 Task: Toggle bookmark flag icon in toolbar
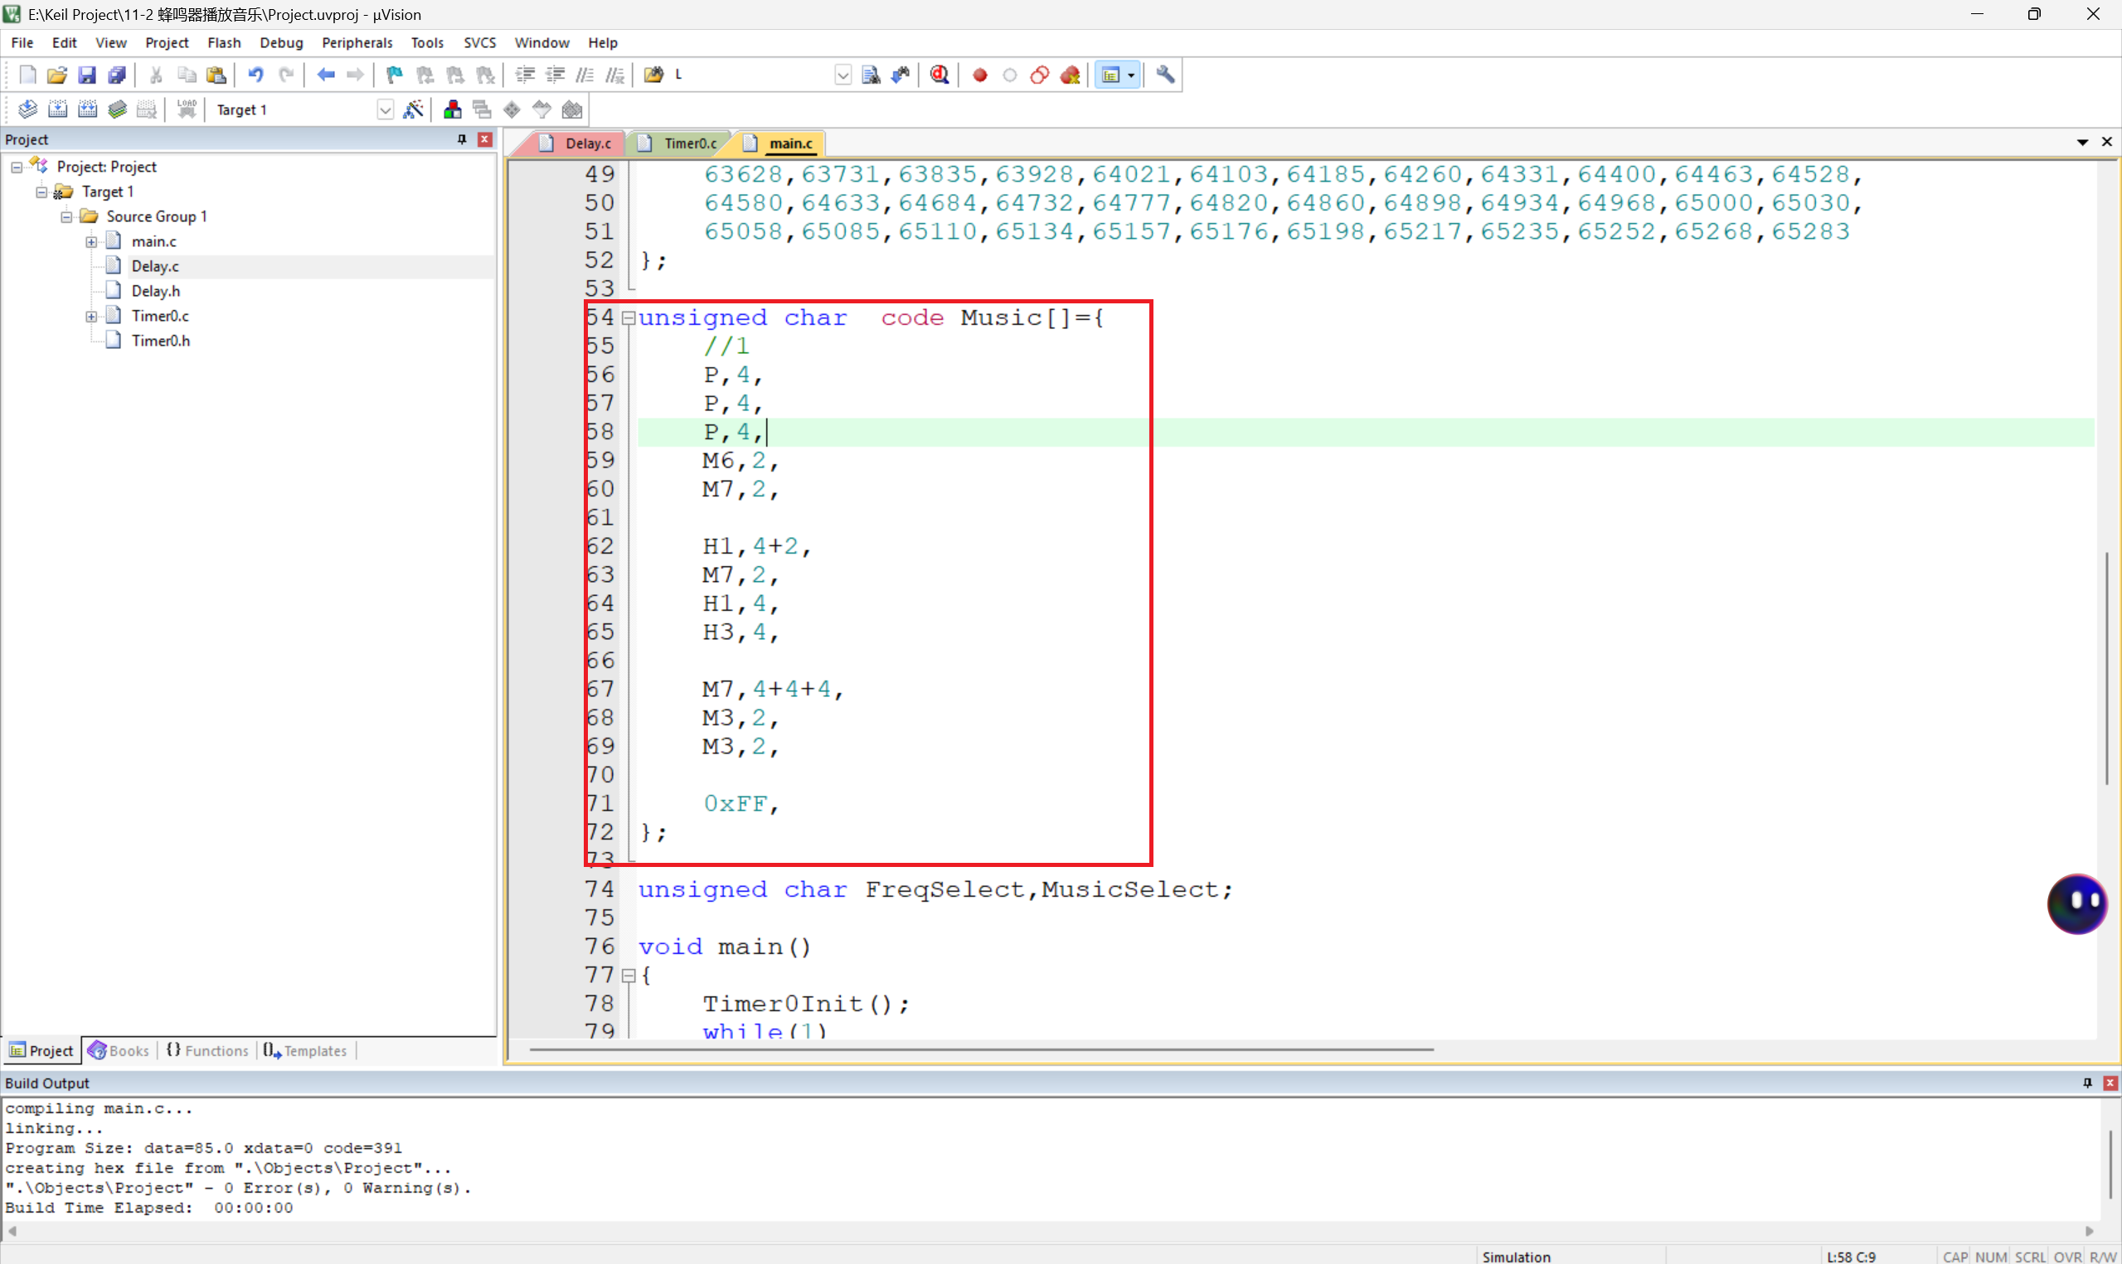pyautogui.click(x=394, y=75)
